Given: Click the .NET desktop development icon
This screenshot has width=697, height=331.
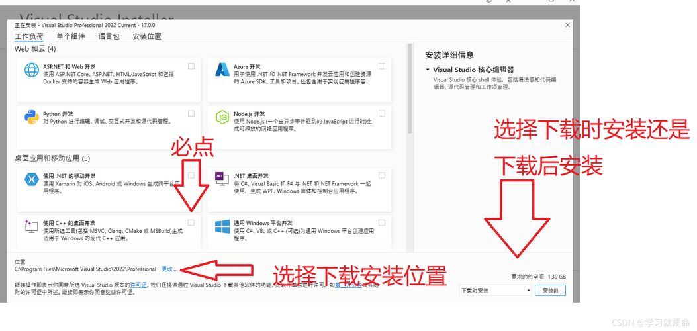Looking at the screenshot, I should pyautogui.click(x=222, y=179).
